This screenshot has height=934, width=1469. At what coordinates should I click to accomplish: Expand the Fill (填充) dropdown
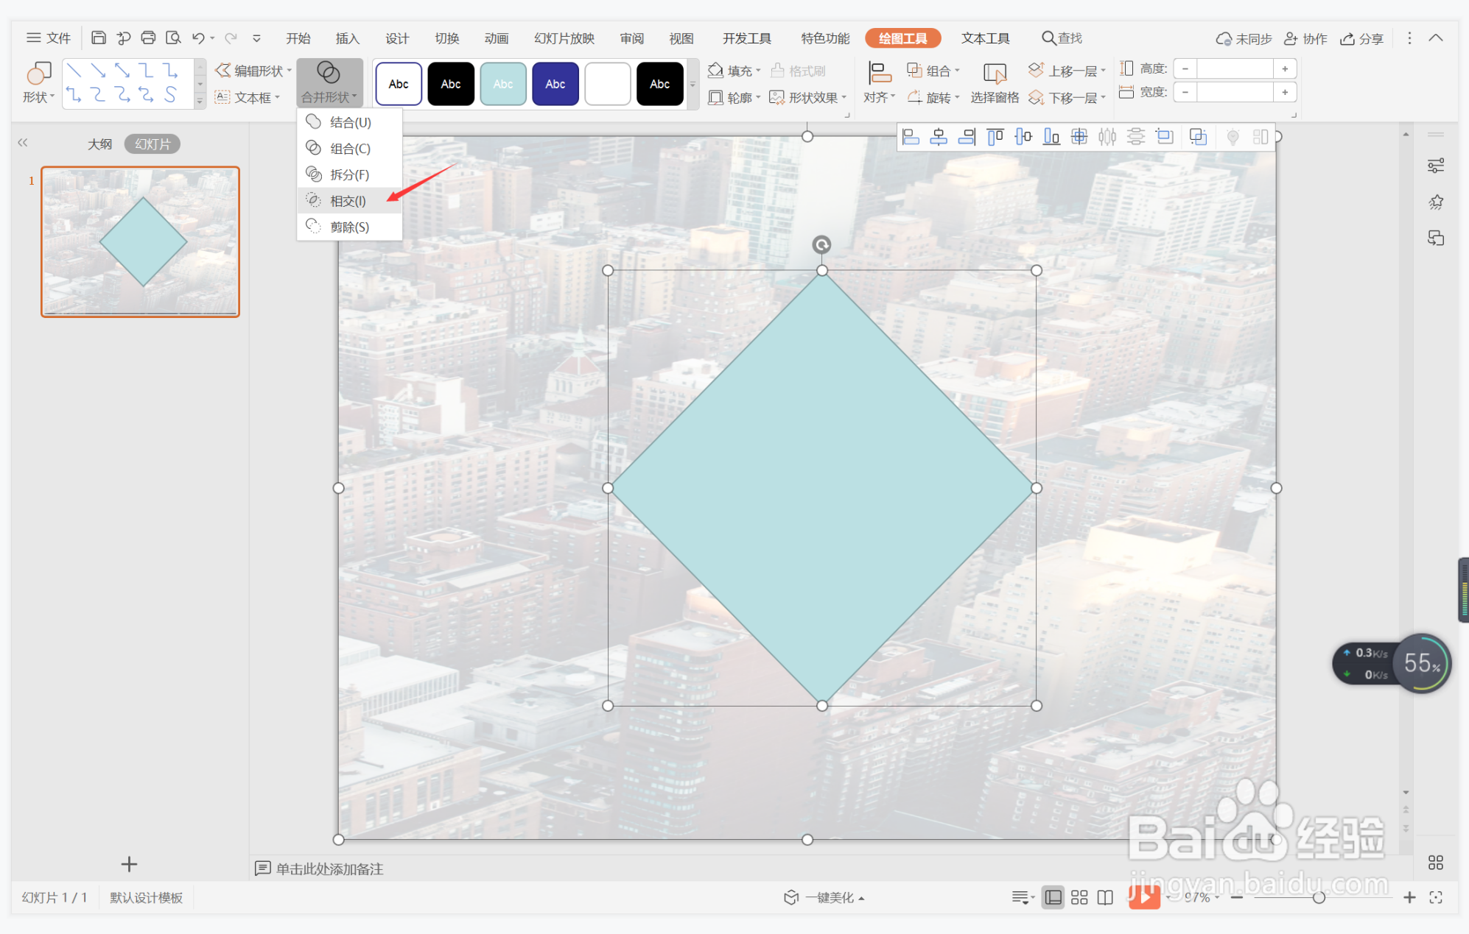click(x=734, y=71)
